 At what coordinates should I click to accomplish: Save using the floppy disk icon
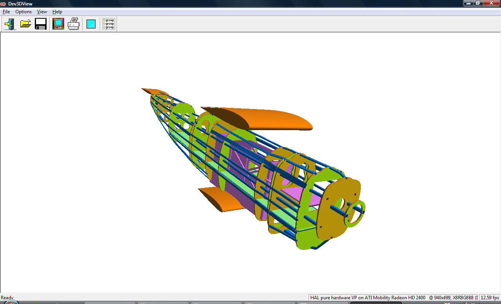pyautogui.click(x=41, y=24)
